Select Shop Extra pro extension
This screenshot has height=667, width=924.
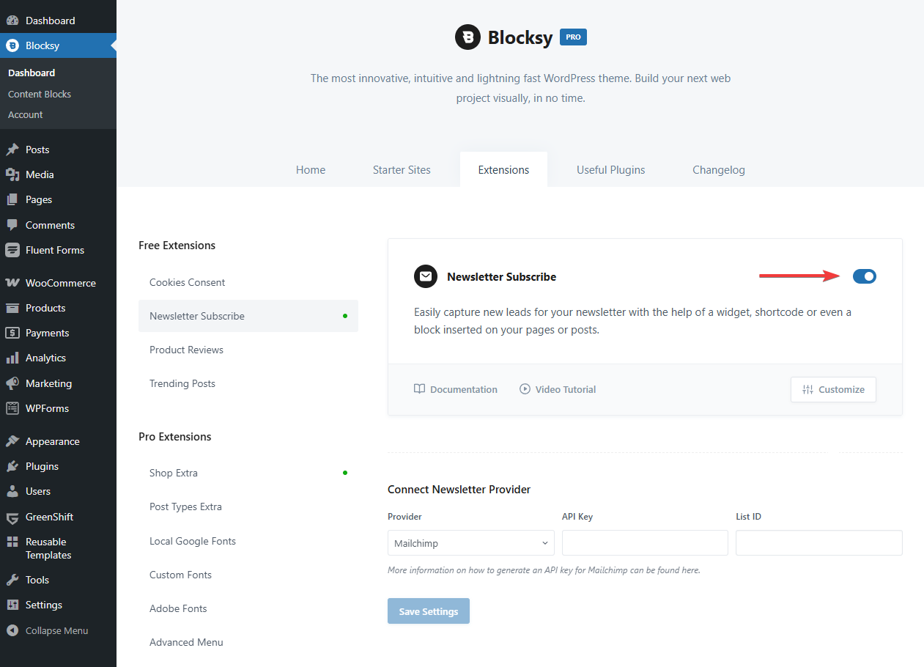pyautogui.click(x=248, y=473)
